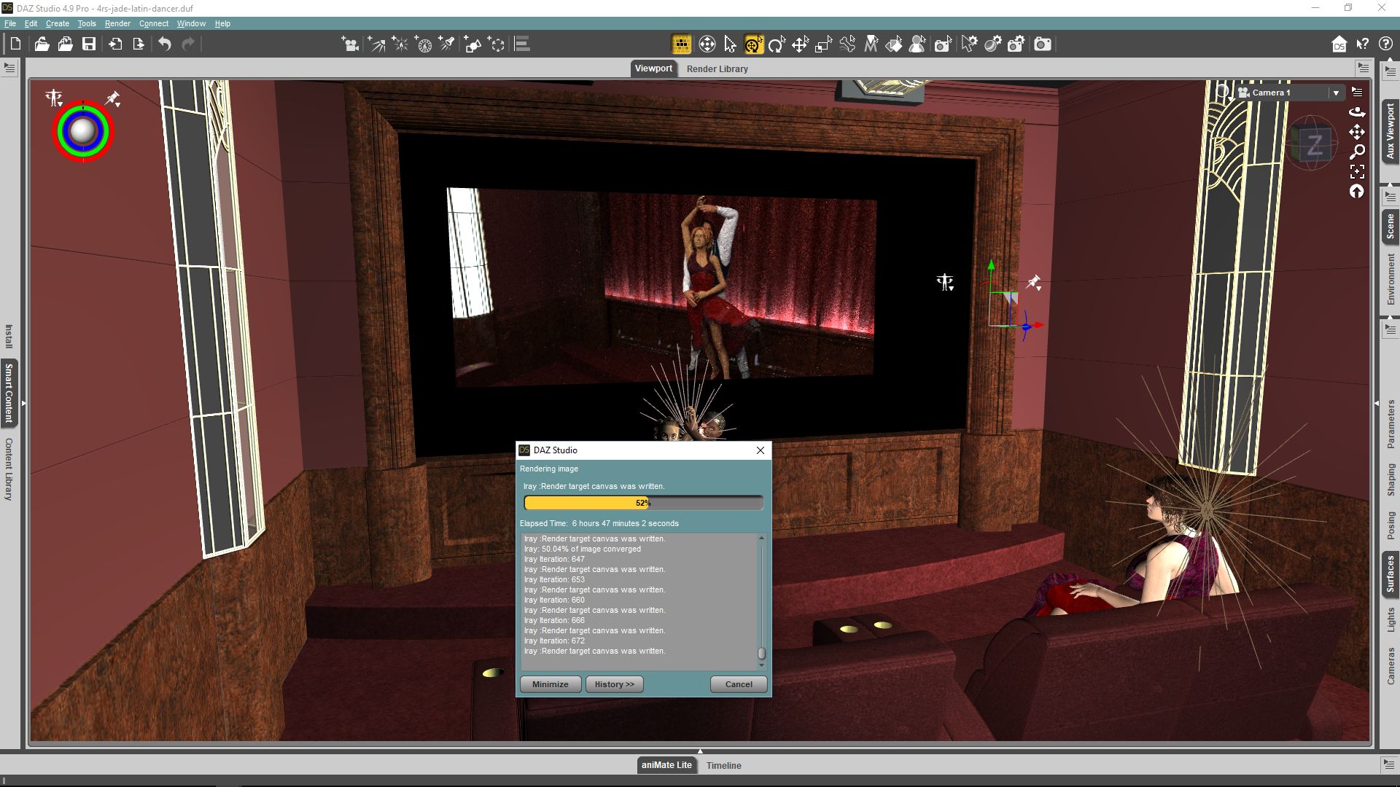Viewport: 1400px width, 787px height.
Task: Open the Camera 1 view dropdown
Action: [x=1336, y=93]
